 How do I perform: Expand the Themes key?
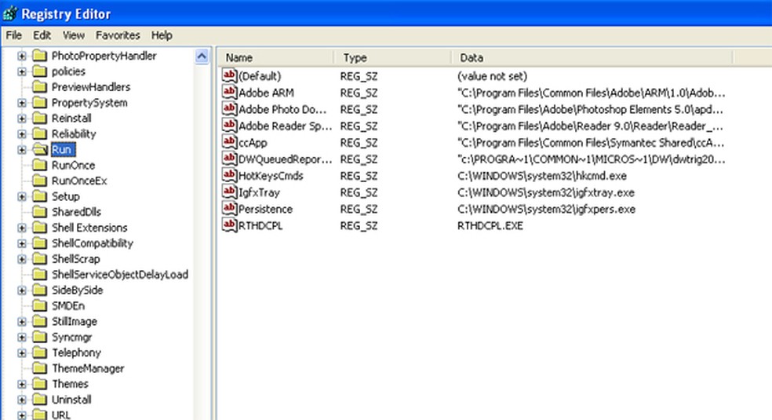(22, 385)
